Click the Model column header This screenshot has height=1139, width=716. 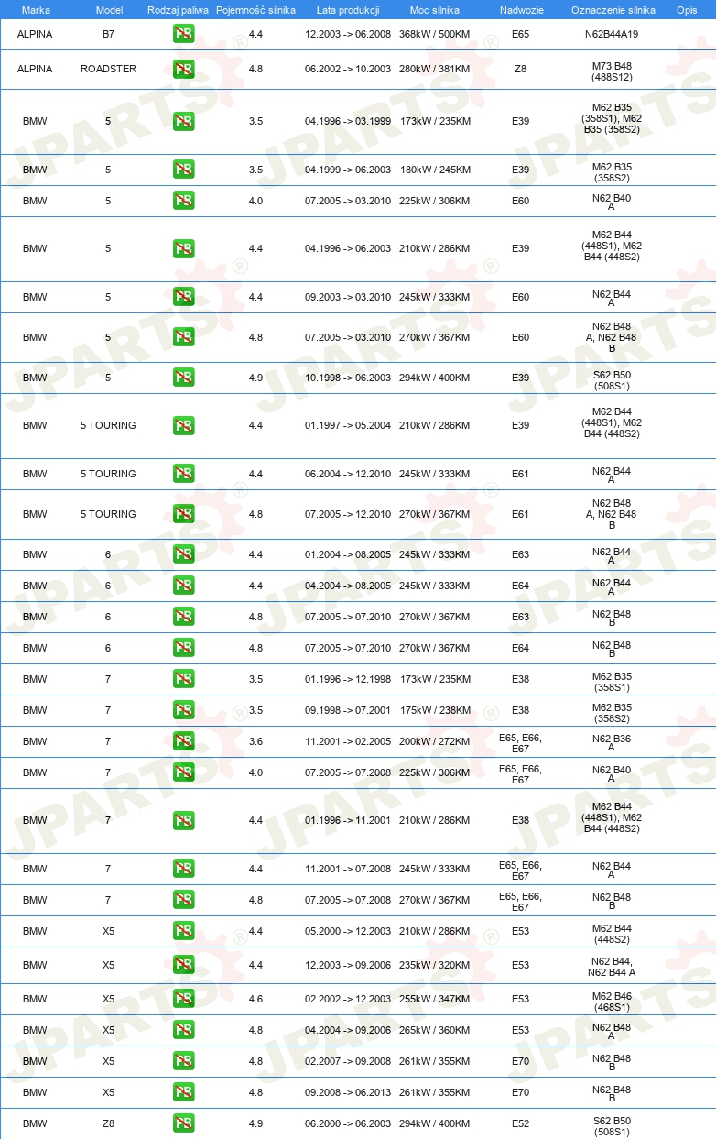[x=109, y=10]
